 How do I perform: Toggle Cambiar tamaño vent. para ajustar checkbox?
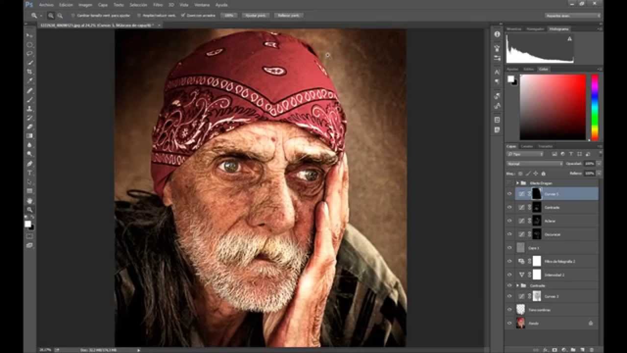pyautogui.click(x=73, y=15)
